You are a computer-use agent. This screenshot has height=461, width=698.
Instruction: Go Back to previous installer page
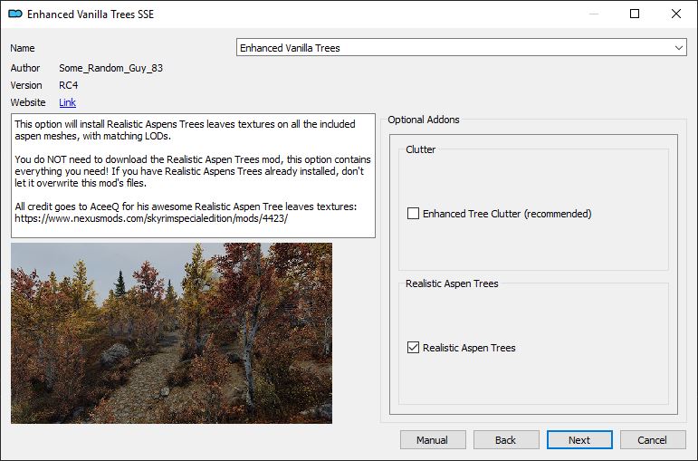pos(506,440)
